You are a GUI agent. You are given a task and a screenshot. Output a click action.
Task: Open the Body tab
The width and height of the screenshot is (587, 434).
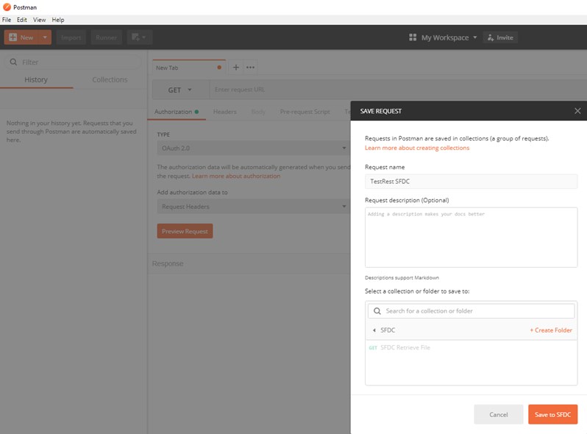point(258,112)
